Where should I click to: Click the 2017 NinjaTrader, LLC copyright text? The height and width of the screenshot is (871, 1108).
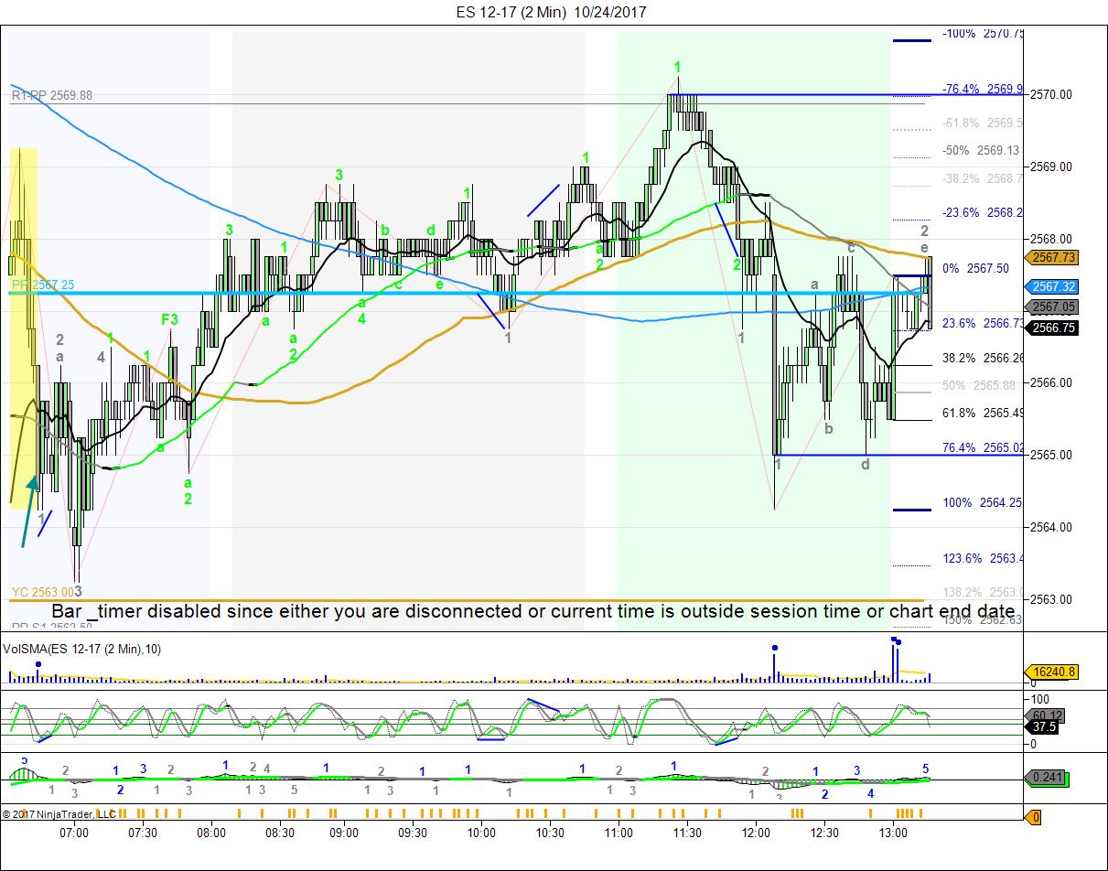(59, 813)
